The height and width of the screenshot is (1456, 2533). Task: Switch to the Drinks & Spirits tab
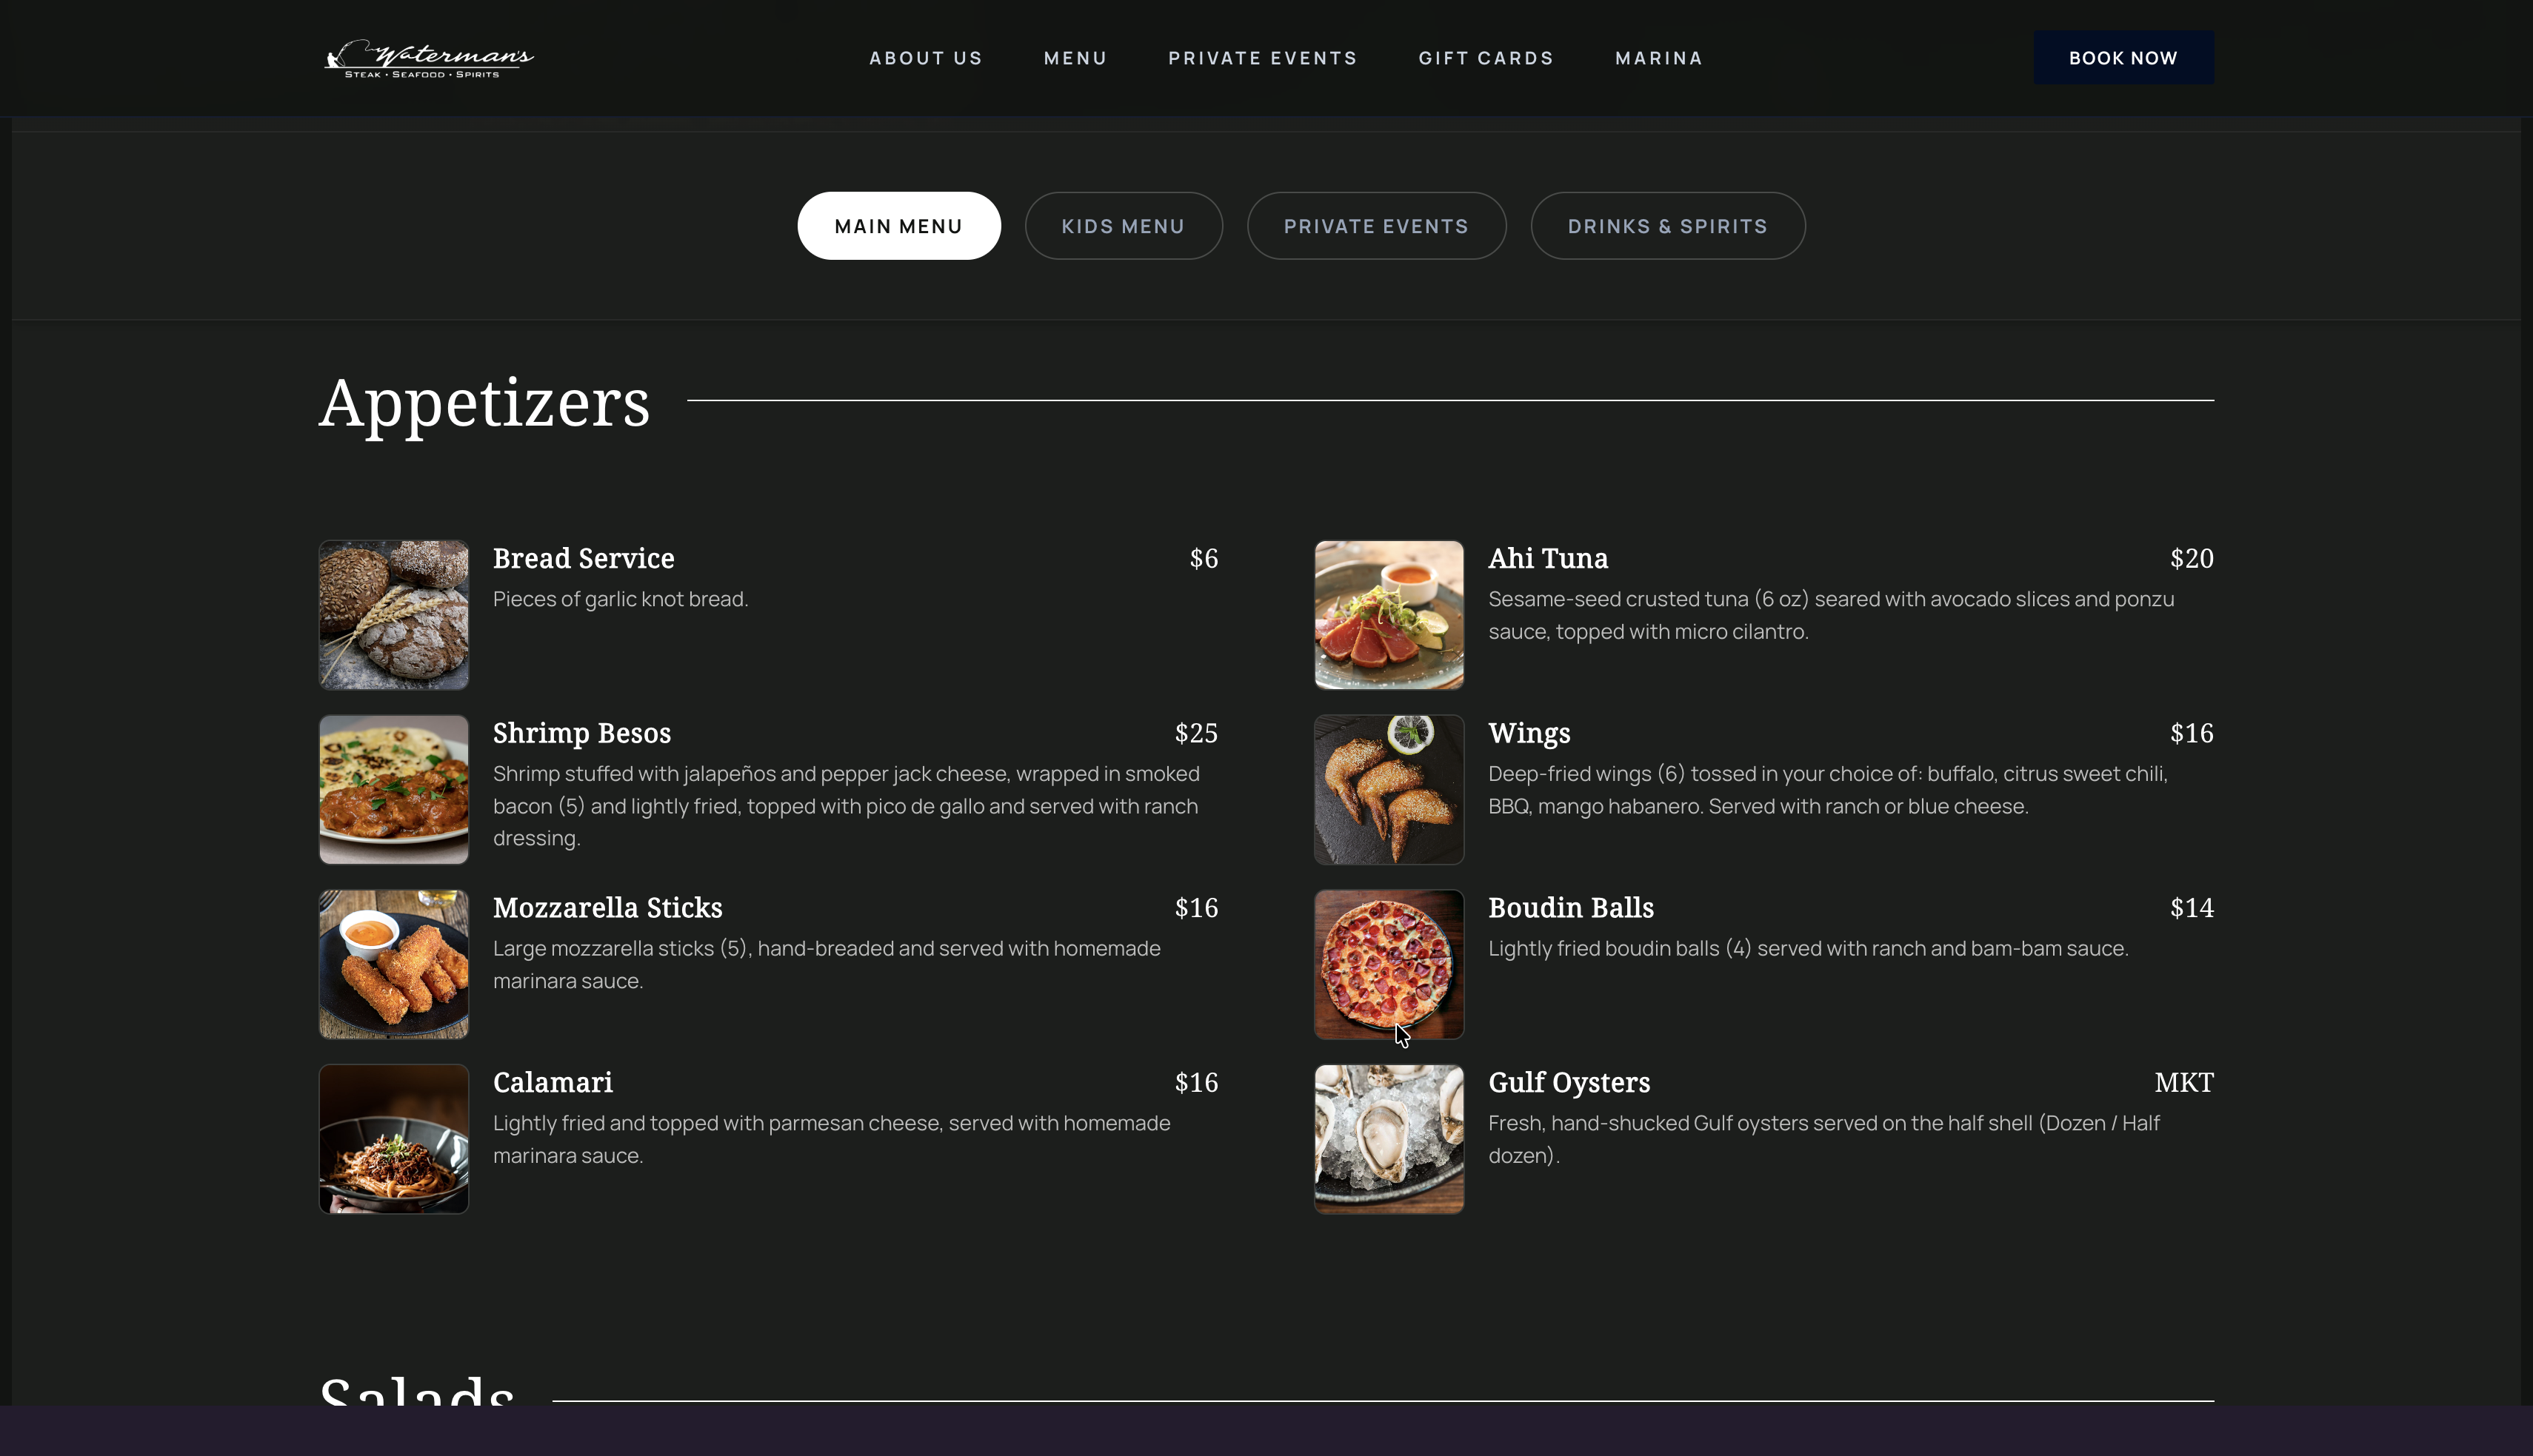click(1668, 226)
